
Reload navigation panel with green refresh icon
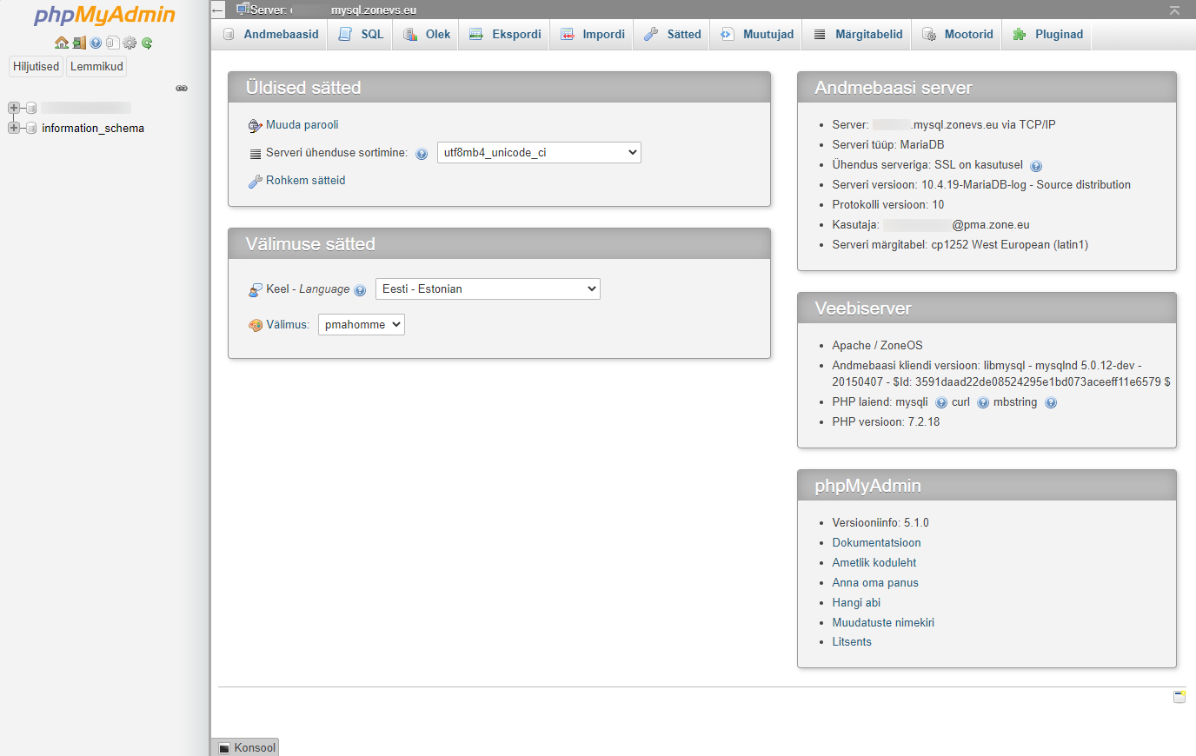click(x=147, y=43)
